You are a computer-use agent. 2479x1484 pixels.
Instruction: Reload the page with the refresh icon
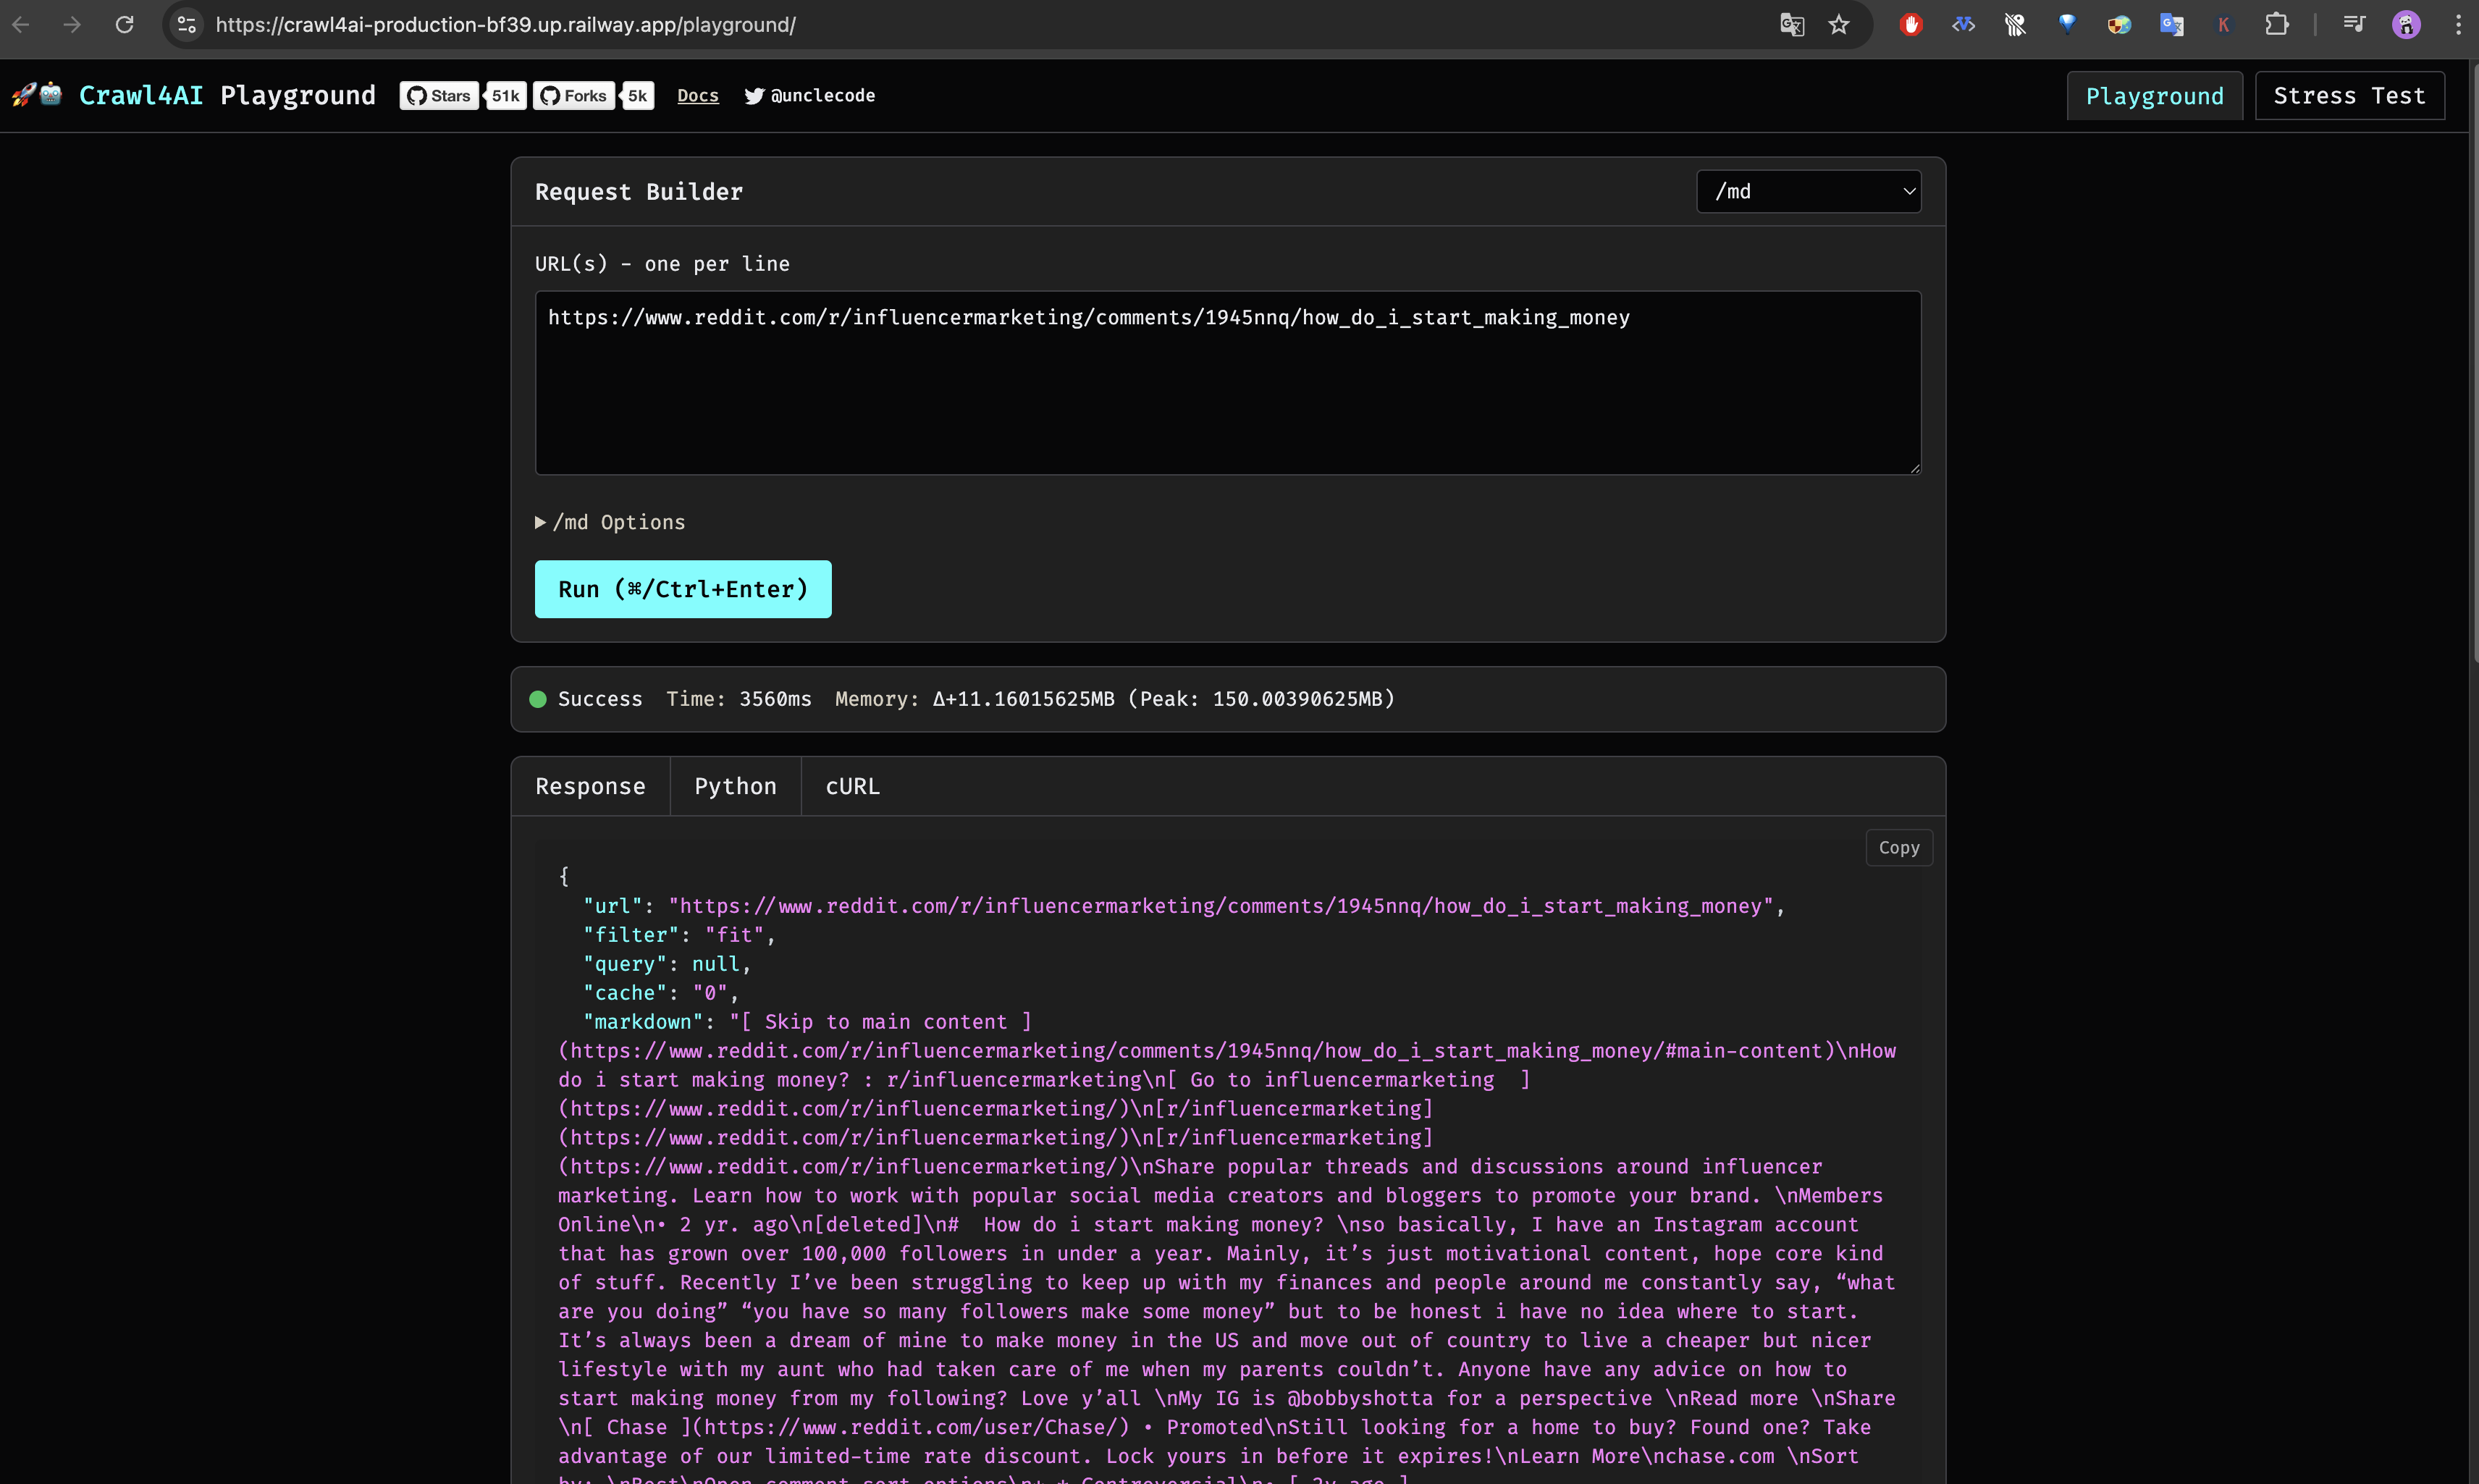click(124, 25)
